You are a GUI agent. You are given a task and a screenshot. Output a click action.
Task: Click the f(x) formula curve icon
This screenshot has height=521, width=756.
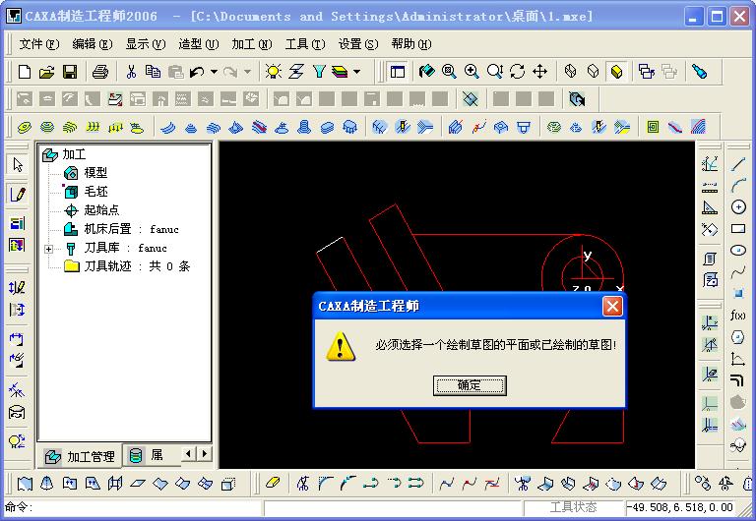coord(738,316)
